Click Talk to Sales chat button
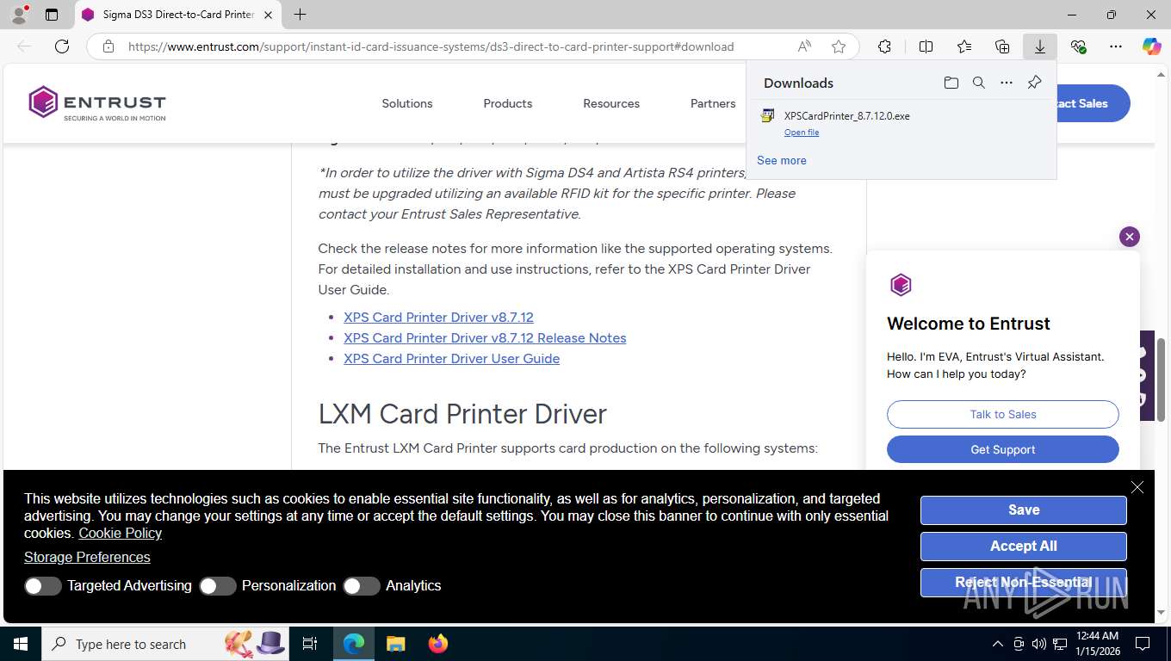 1003,414
